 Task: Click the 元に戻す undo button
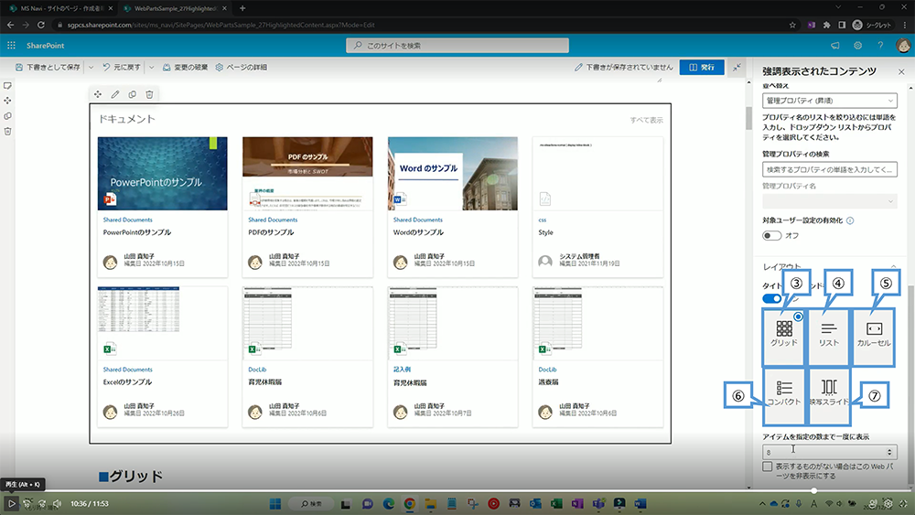pos(122,68)
